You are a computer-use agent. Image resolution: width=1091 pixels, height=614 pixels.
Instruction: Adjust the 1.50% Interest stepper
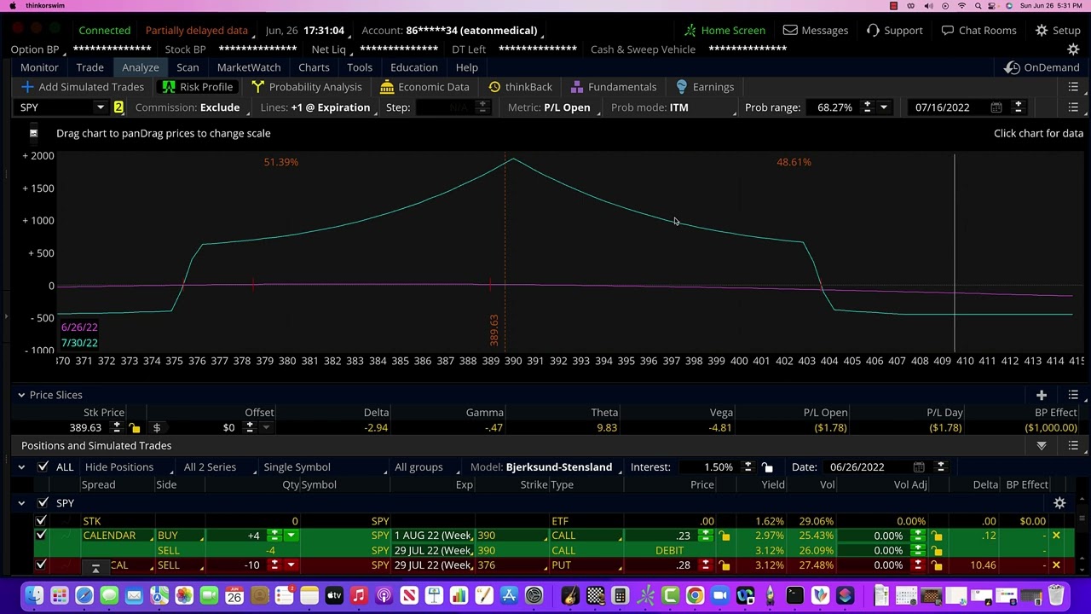click(x=748, y=467)
